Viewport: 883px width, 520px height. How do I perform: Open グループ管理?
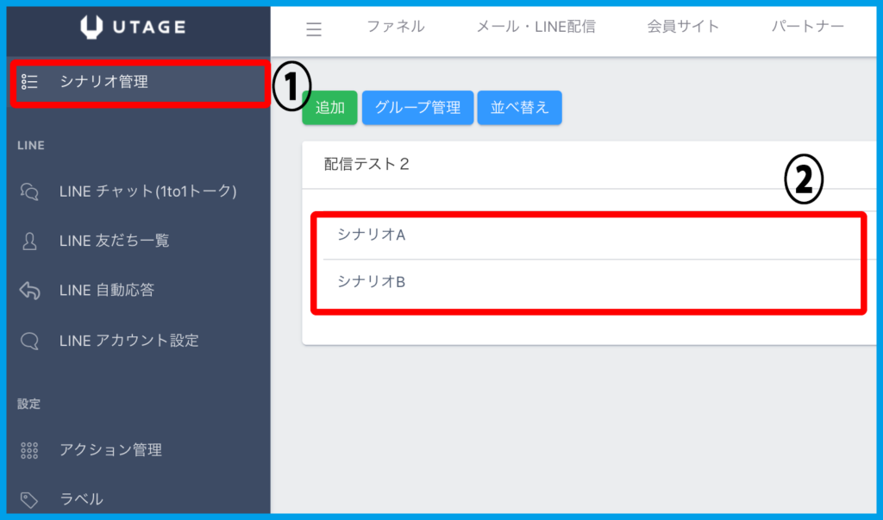tap(417, 107)
